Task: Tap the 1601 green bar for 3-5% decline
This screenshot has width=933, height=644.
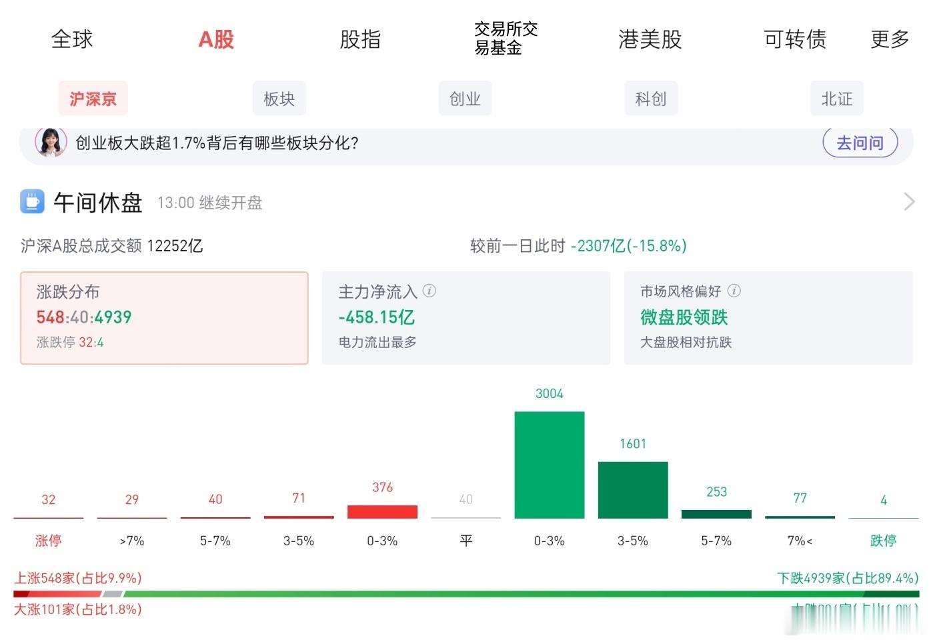Action: coord(633,490)
